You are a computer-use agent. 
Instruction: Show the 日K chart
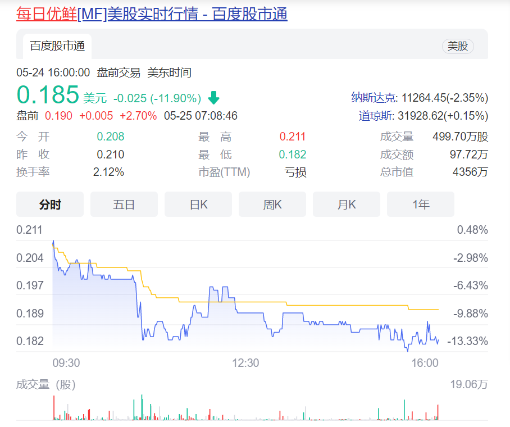pos(198,205)
